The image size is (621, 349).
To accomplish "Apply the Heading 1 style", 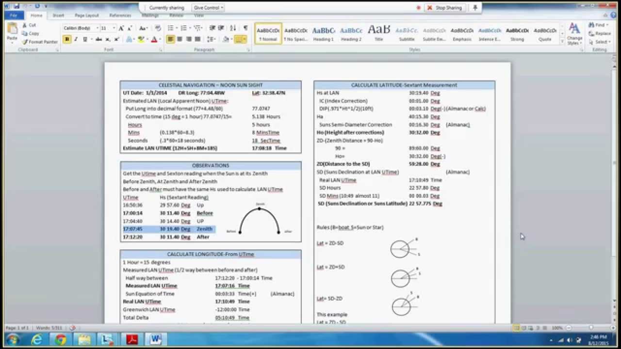I will (324, 33).
